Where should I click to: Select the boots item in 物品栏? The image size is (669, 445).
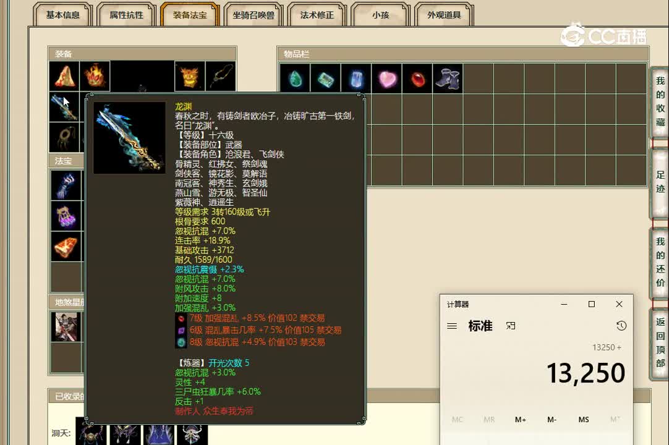click(448, 79)
